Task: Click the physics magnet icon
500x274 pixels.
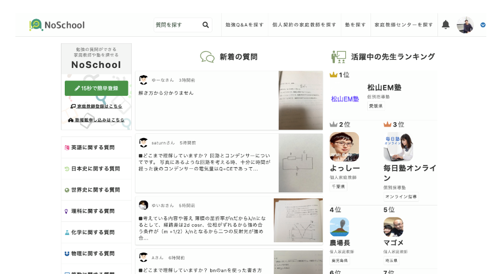Action: [x=66, y=254]
